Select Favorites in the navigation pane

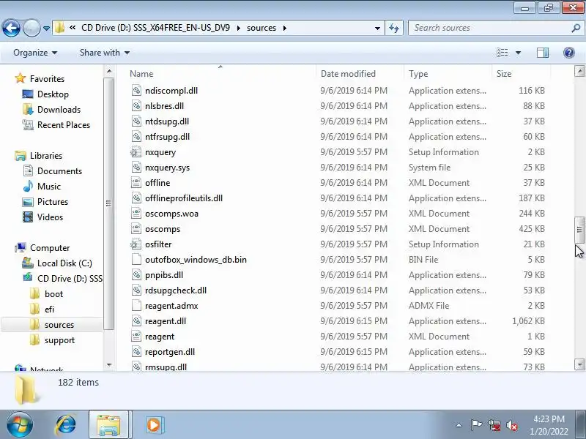click(x=47, y=79)
